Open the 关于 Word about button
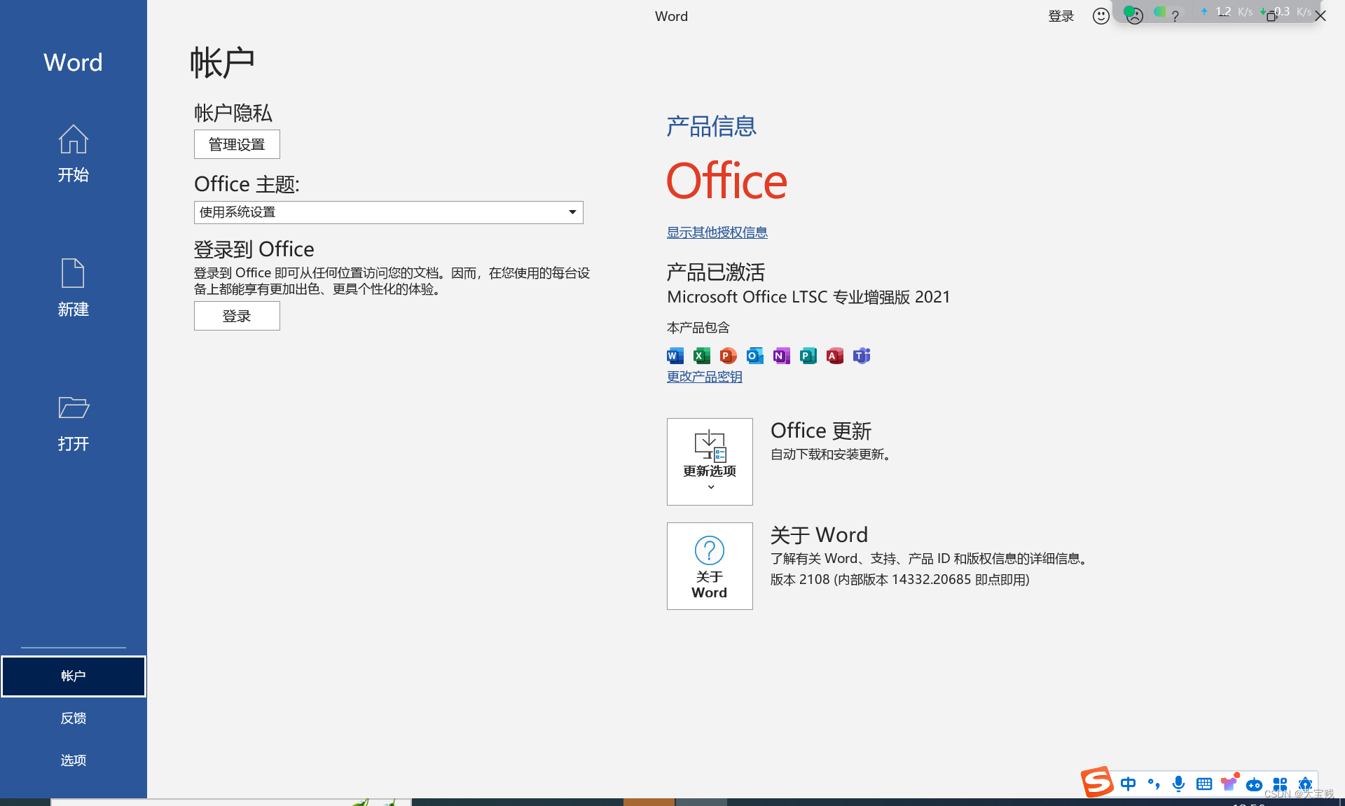 [710, 566]
